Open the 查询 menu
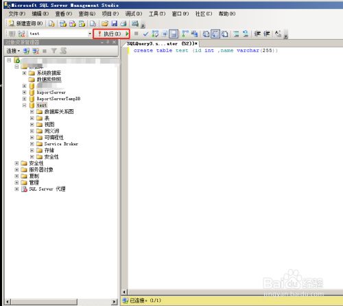The height and width of the screenshot is (306, 343). pos(86,14)
